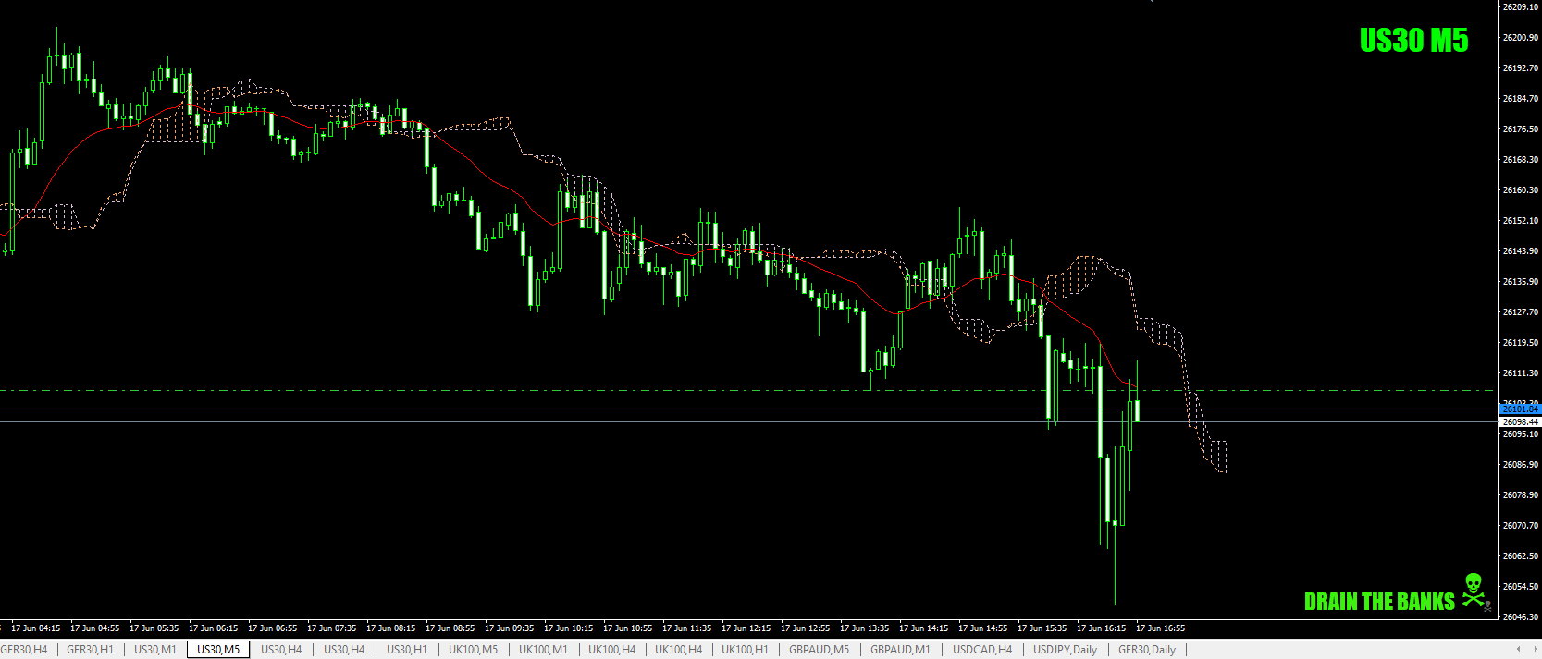Viewport: 1542px width, 659px height.
Task: Click the 26127.70 price scale value
Action: click(1521, 312)
